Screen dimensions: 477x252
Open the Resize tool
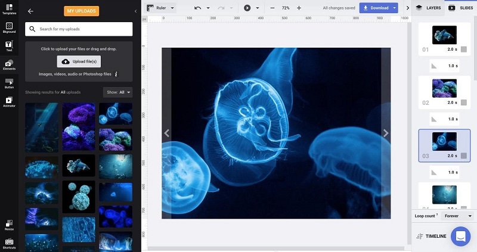click(x=9, y=225)
